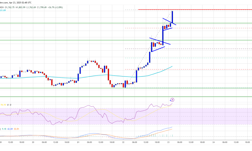
Task: Click the date label 21 on time axis
Action: pyautogui.click(x=78, y=142)
